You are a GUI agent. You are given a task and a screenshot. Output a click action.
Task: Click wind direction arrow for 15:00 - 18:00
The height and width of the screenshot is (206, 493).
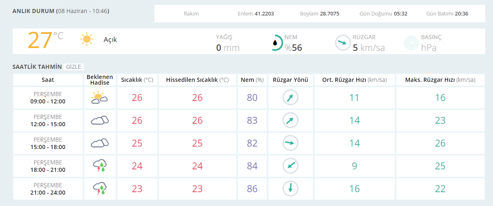291,143
